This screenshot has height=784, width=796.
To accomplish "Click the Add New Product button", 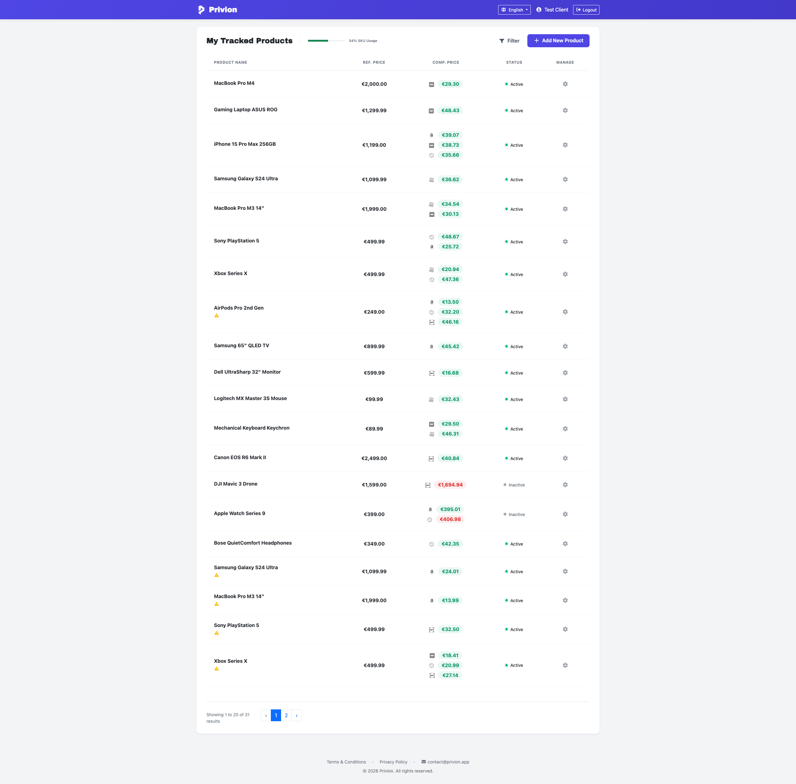I will [558, 40].
